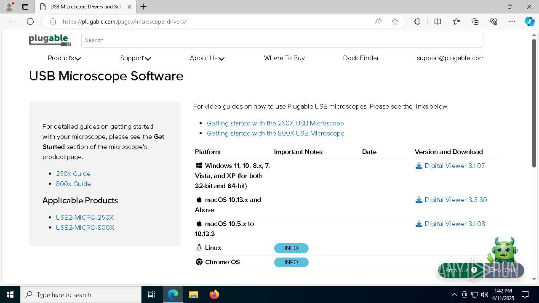
Task: Open Where To Buy page
Action: [284, 58]
